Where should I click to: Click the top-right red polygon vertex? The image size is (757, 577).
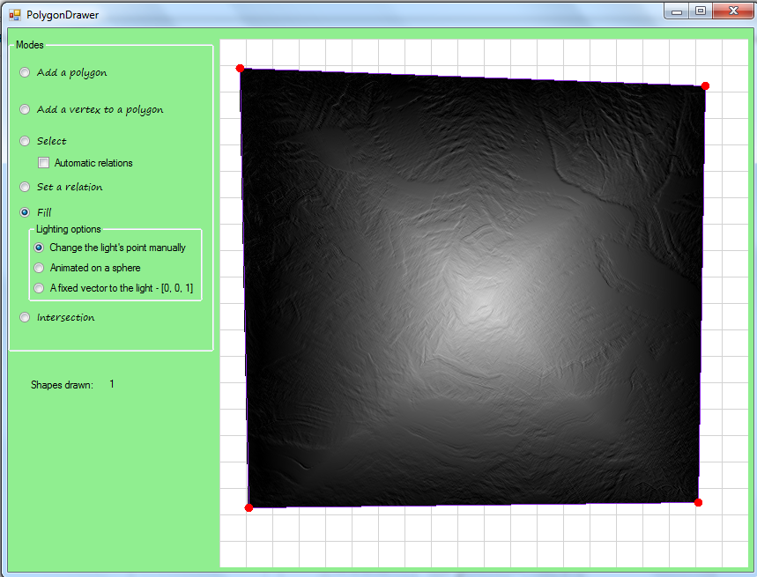coord(705,85)
